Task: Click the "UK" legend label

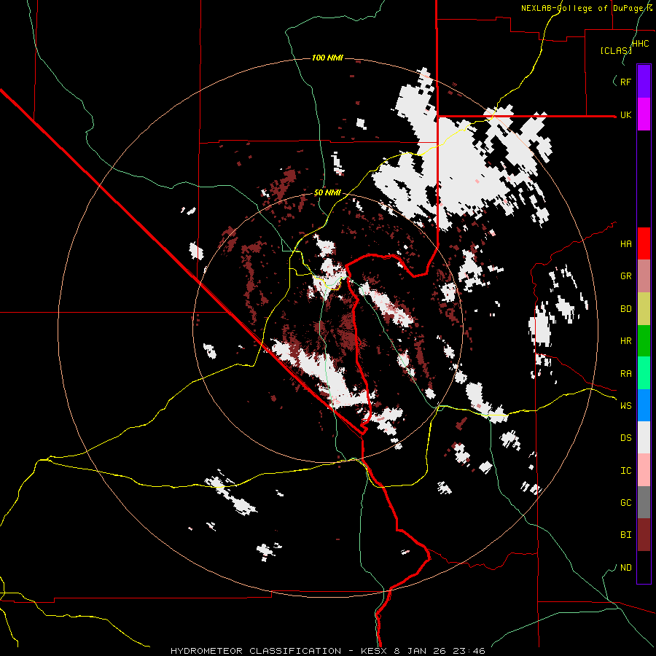Action: point(625,115)
